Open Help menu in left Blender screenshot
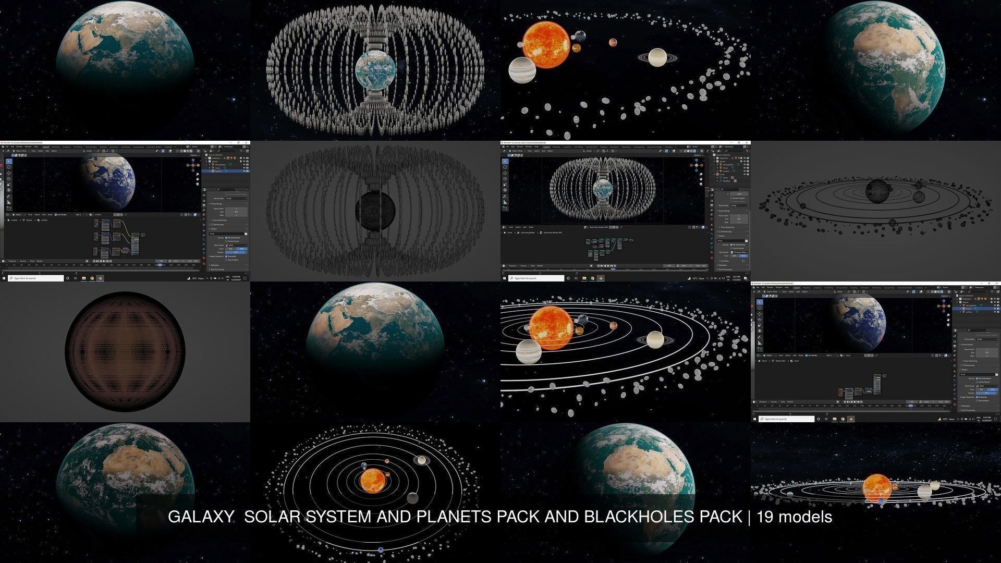 pyautogui.click(x=36, y=146)
